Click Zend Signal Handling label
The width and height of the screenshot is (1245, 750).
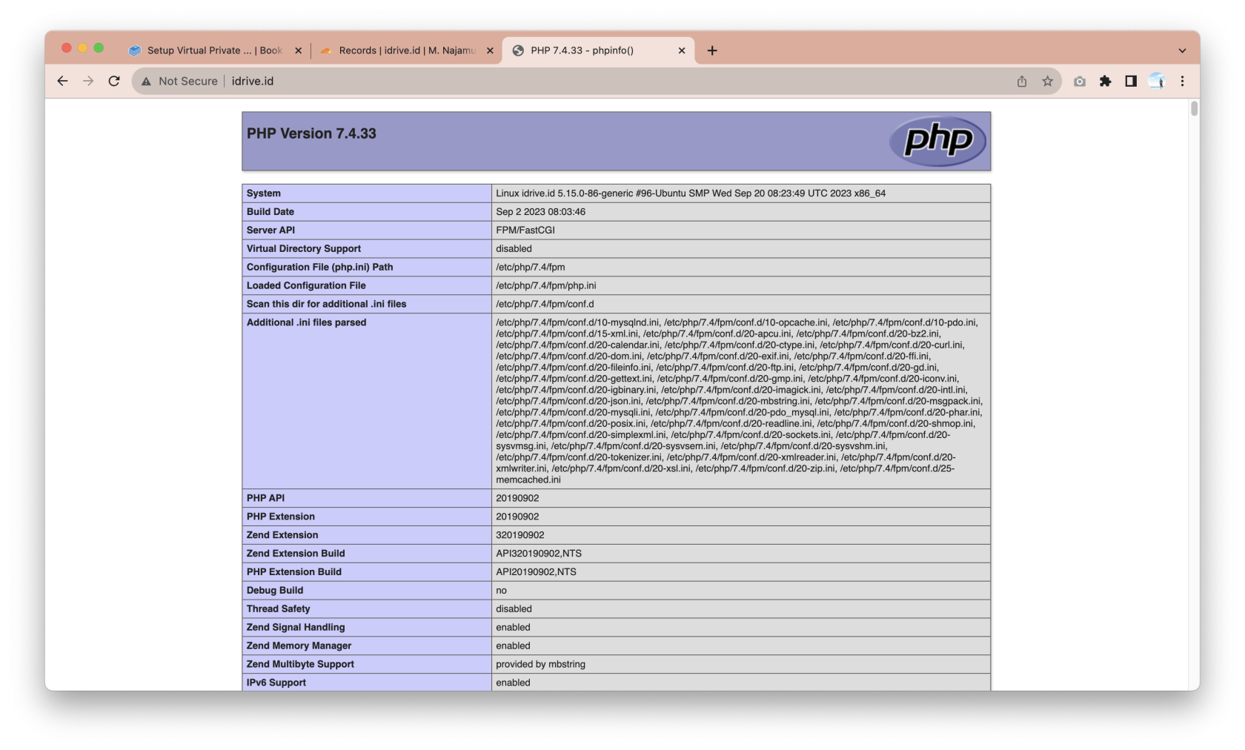point(296,628)
